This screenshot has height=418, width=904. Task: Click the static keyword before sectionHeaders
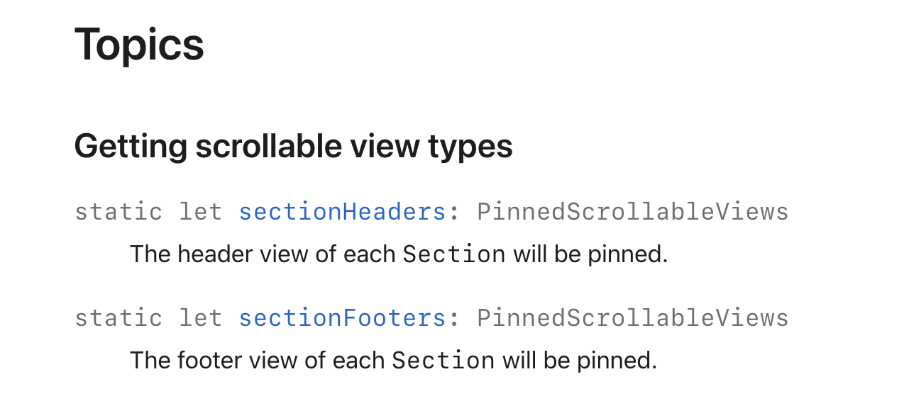118,212
